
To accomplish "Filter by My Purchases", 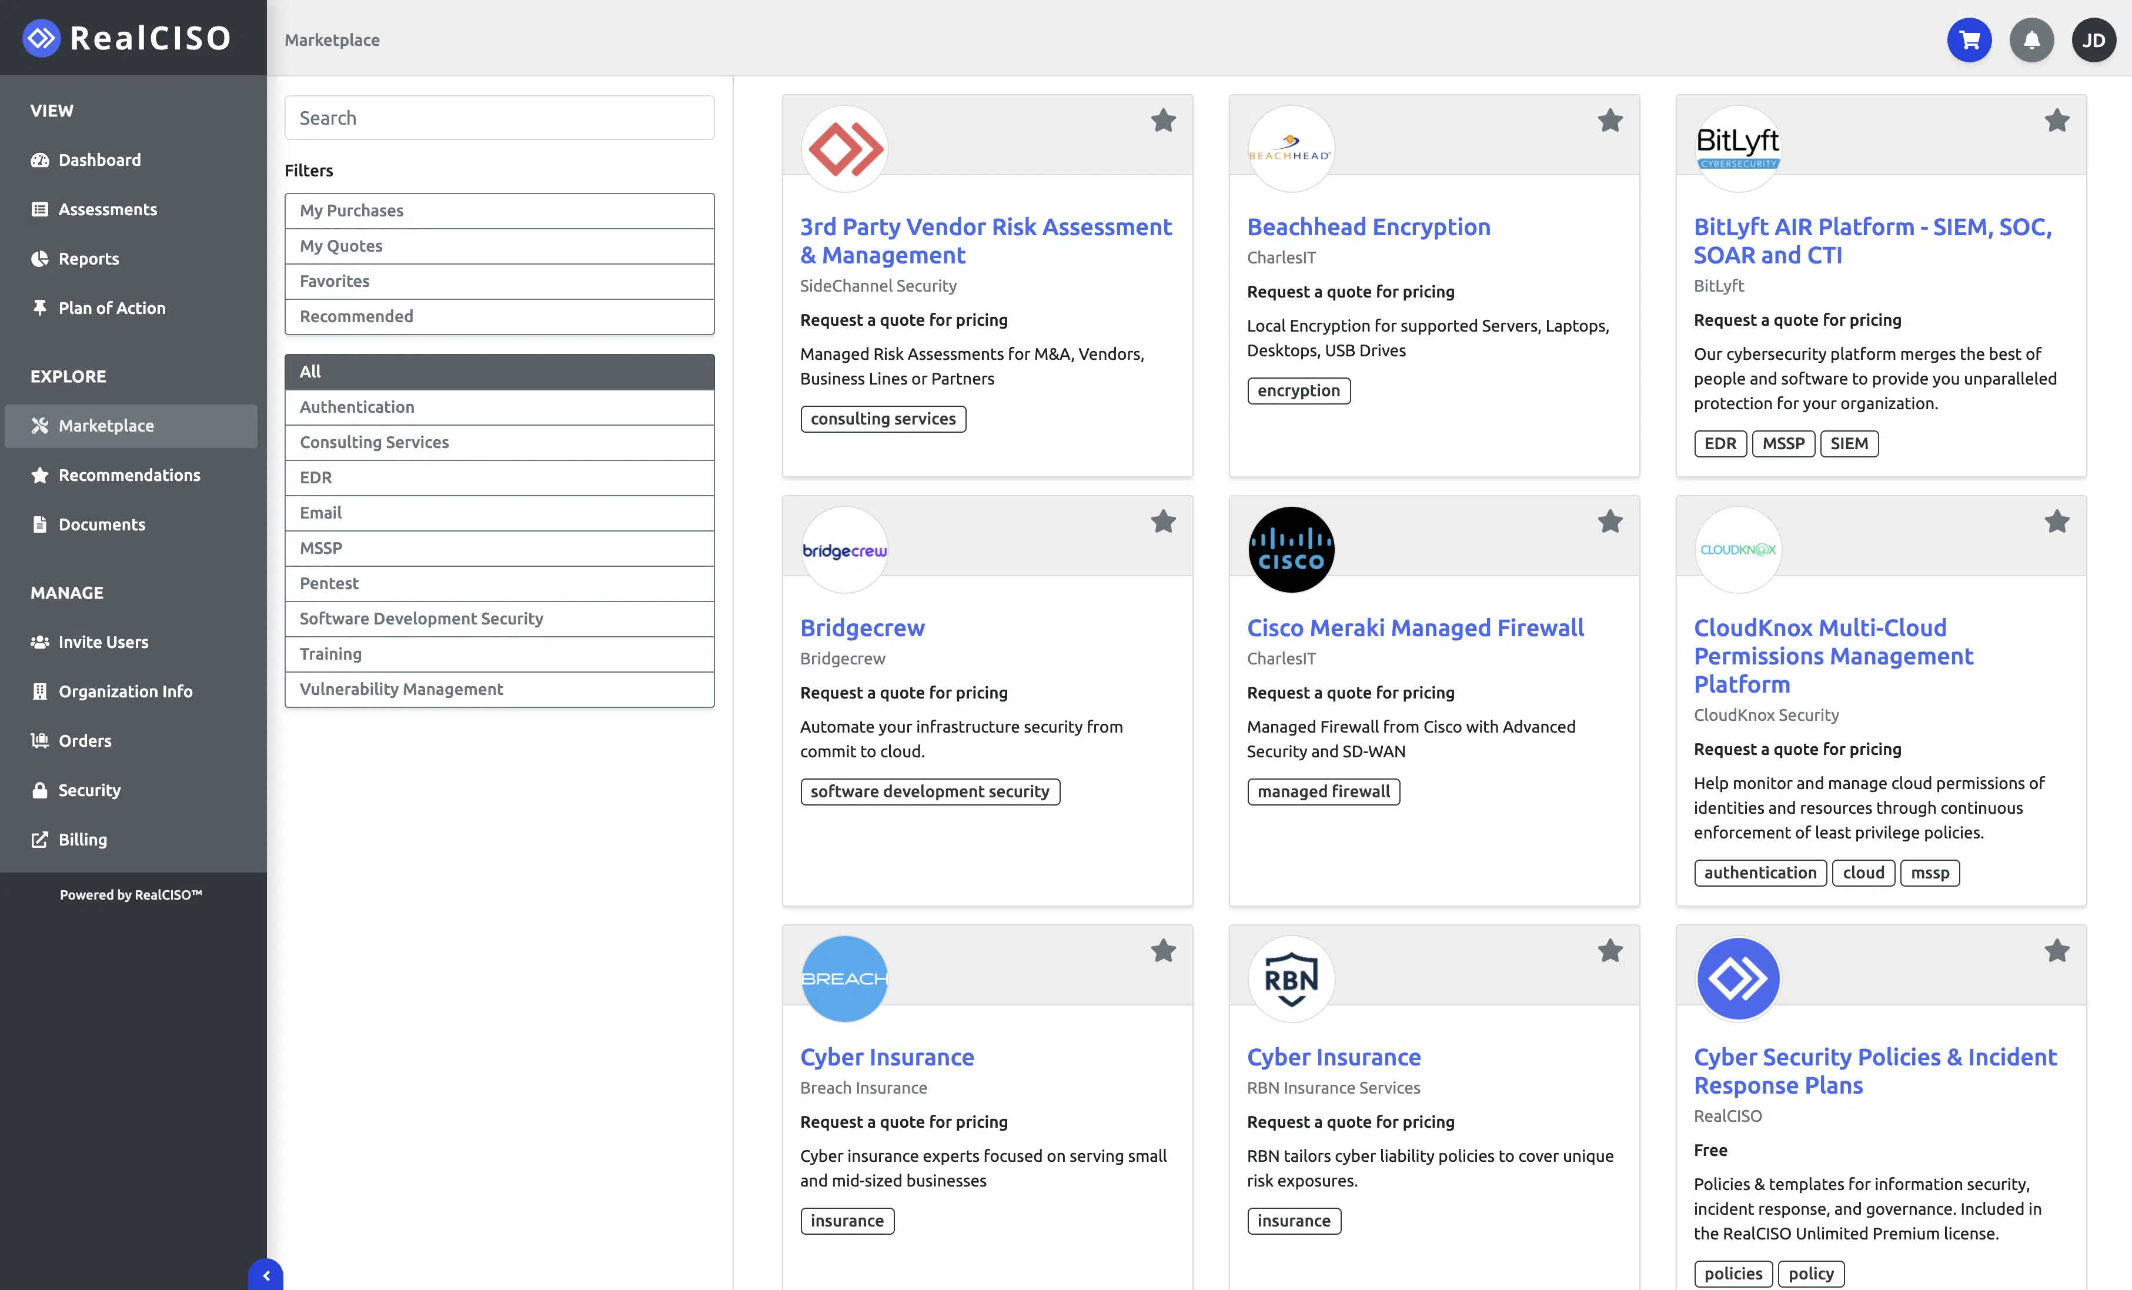I will pyautogui.click(x=499, y=211).
